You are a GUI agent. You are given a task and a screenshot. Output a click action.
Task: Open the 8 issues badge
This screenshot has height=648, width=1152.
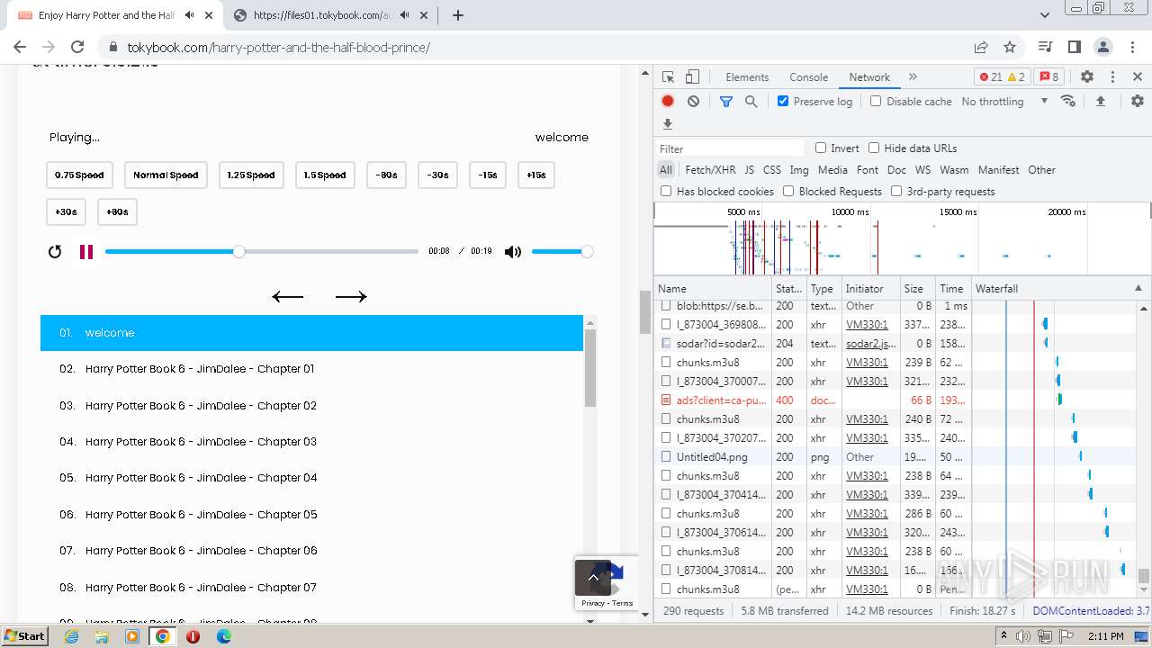click(x=1048, y=77)
